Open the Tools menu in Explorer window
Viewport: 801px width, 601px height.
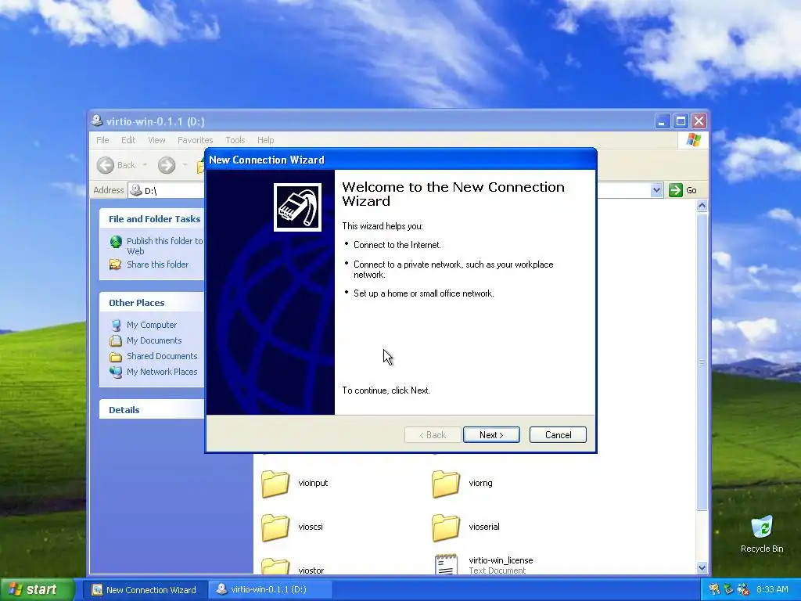(x=235, y=140)
